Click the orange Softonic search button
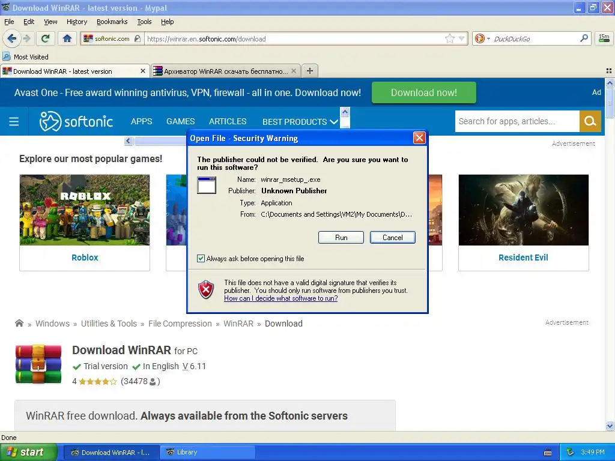This screenshot has height=461, width=615. [590, 121]
